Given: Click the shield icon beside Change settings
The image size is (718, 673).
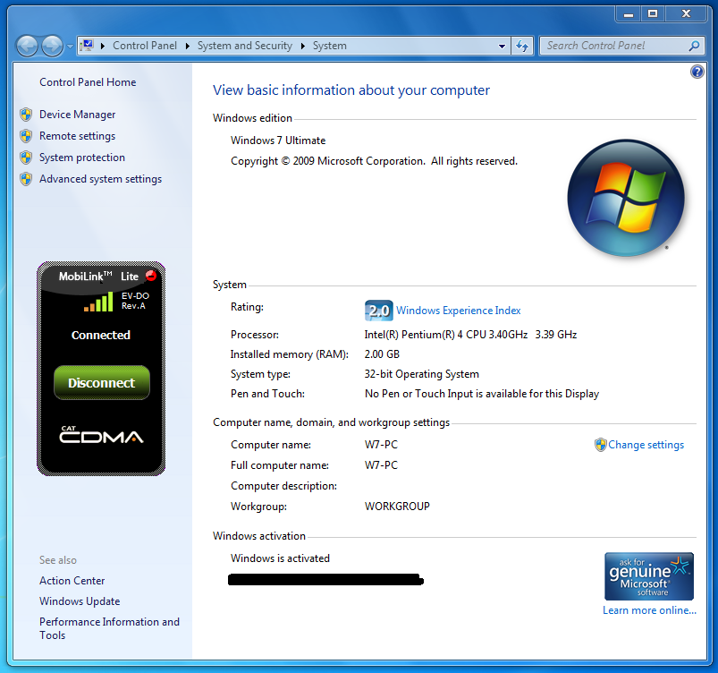Looking at the screenshot, I should point(600,445).
